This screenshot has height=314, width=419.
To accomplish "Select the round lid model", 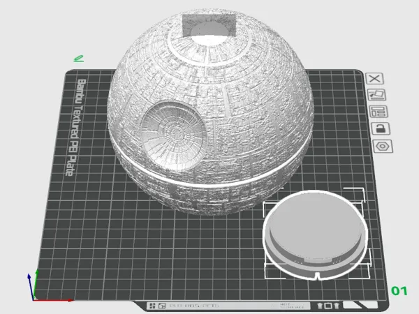I will (x=316, y=235).
